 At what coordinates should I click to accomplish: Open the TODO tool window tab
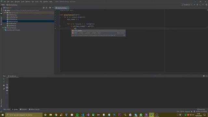coord(7,110)
